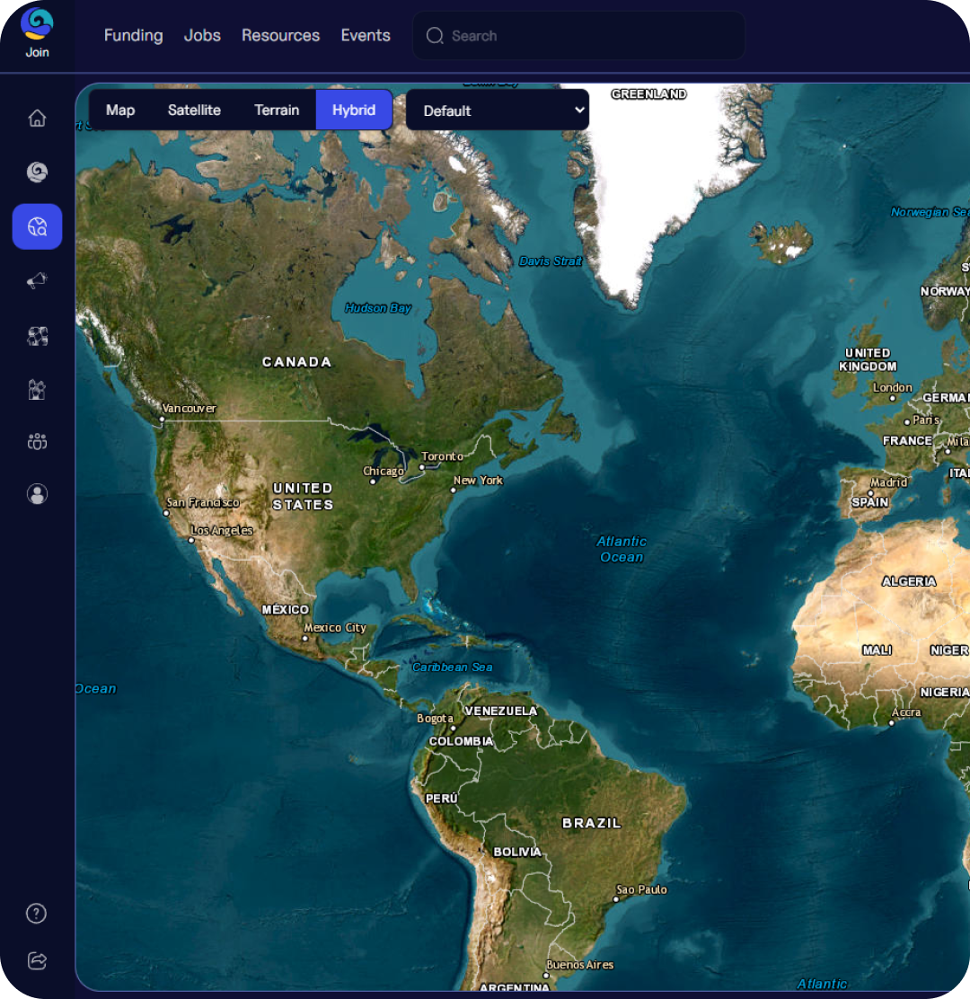Click inside the Search field
This screenshot has width=970, height=999.
coord(578,36)
